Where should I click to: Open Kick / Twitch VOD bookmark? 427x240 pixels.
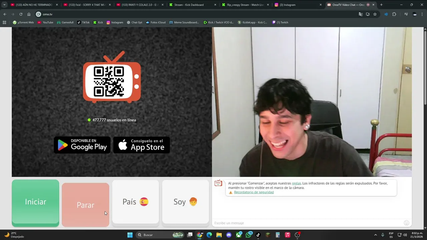[219, 22]
